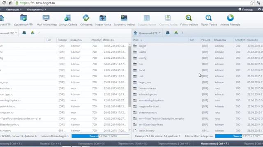Image resolution: width=263 pixels, height=147 pixels.
Task: Click left panel disk usage bar
Action: (x=101, y=136)
